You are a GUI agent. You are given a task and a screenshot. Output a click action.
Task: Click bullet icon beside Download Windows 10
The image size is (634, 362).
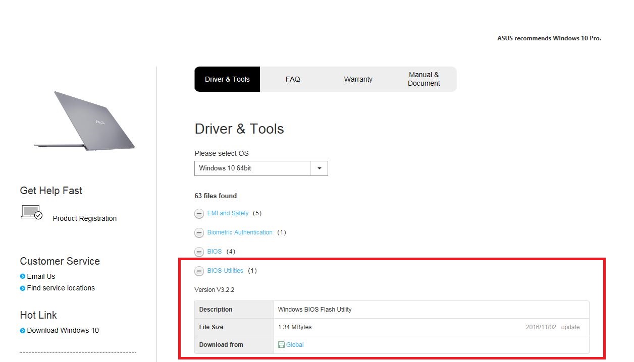pyautogui.click(x=23, y=331)
